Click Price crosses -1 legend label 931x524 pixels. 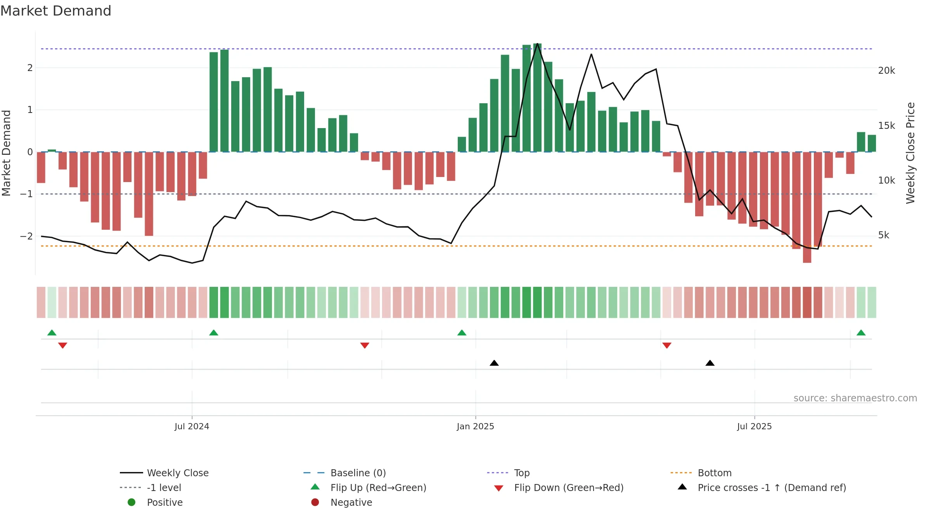click(772, 488)
